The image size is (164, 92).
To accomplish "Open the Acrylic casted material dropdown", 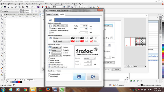I will [62, 41].
